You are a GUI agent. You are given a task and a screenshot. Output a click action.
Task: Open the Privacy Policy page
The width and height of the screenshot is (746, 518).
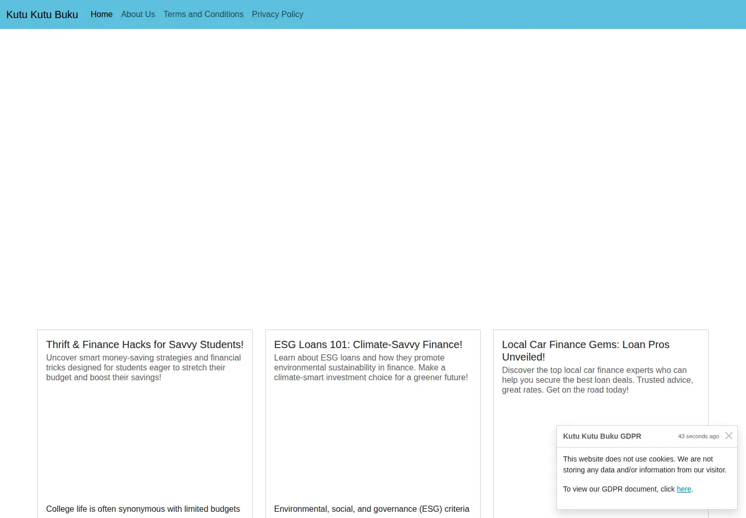[x=278, y=15]
